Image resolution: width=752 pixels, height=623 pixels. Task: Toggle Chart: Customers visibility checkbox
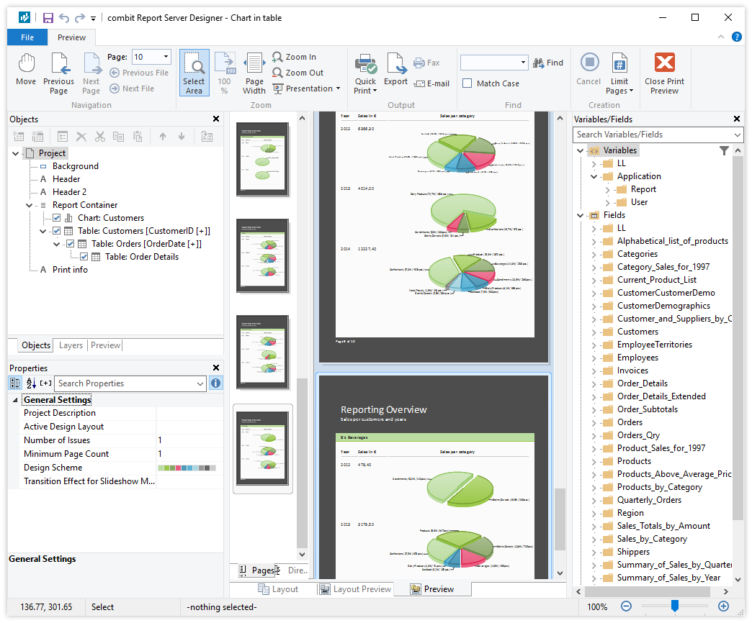pos(57,218)
